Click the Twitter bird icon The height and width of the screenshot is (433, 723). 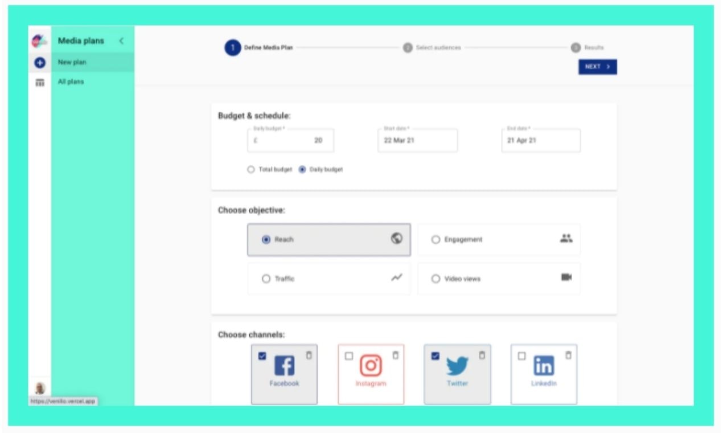click(x=457, y=366)
